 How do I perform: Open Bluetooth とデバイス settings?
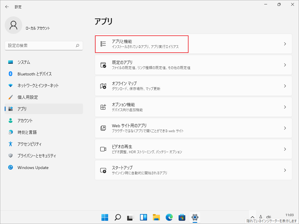tap(29, 74)
